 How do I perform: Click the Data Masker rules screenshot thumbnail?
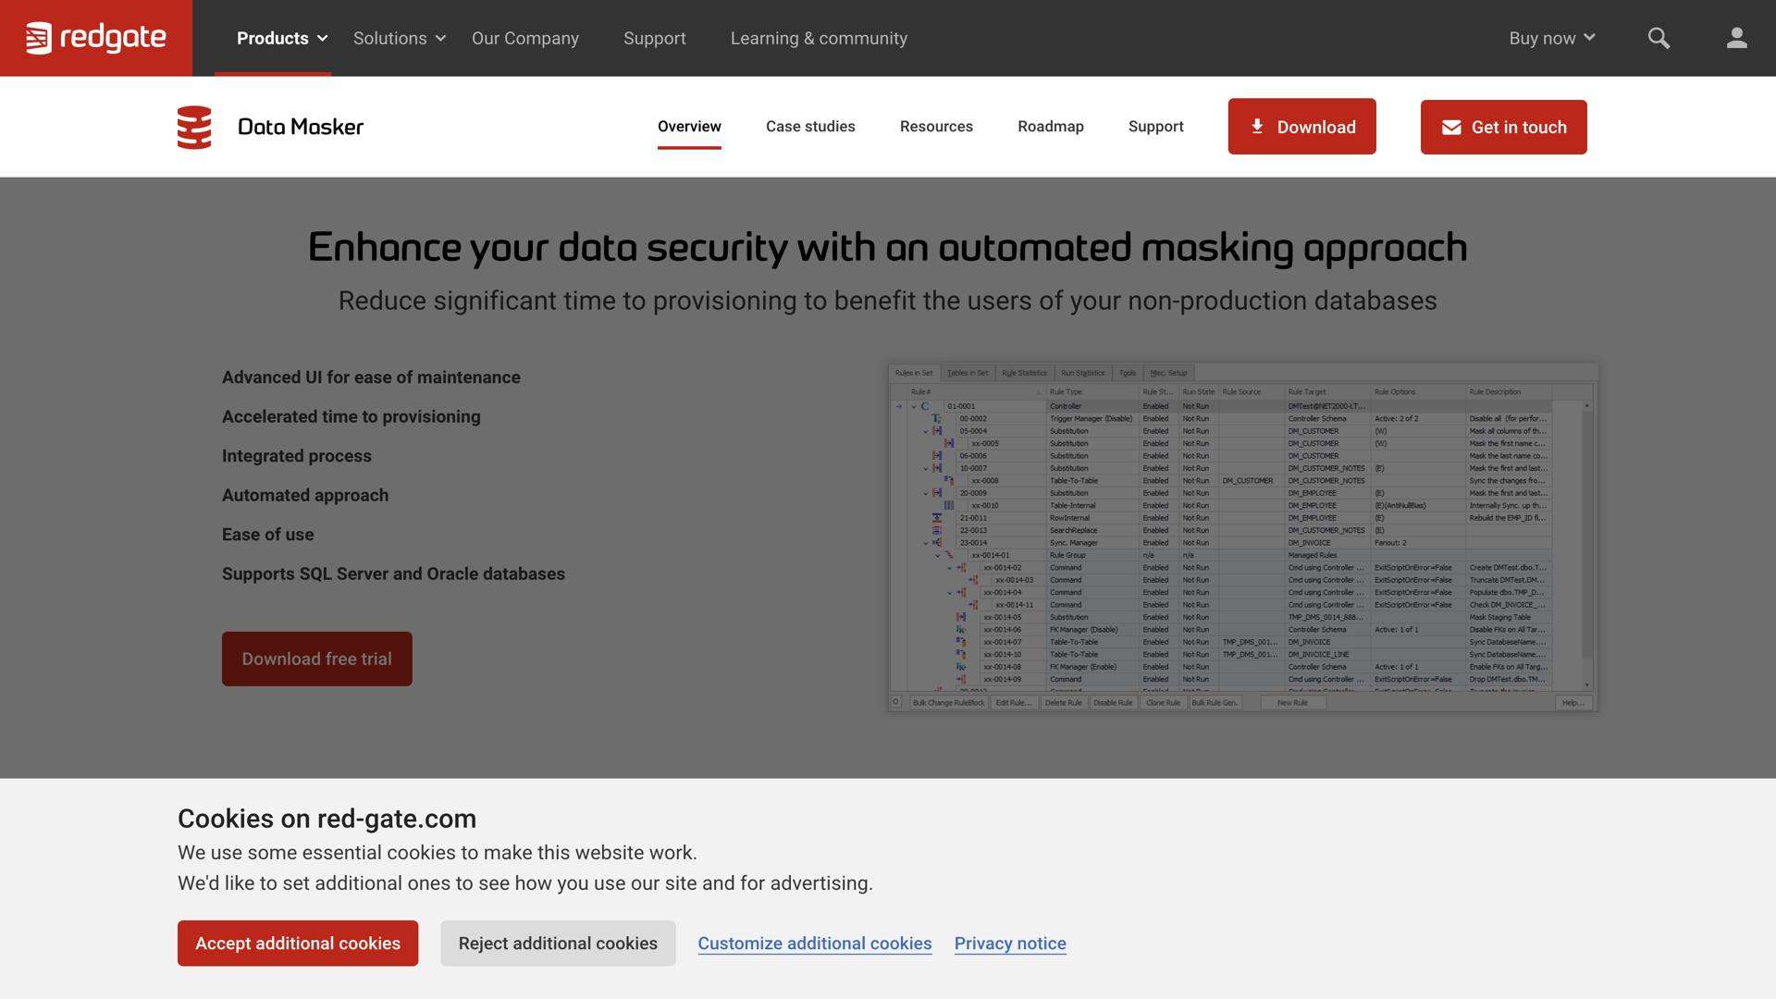coord(1242,537)
